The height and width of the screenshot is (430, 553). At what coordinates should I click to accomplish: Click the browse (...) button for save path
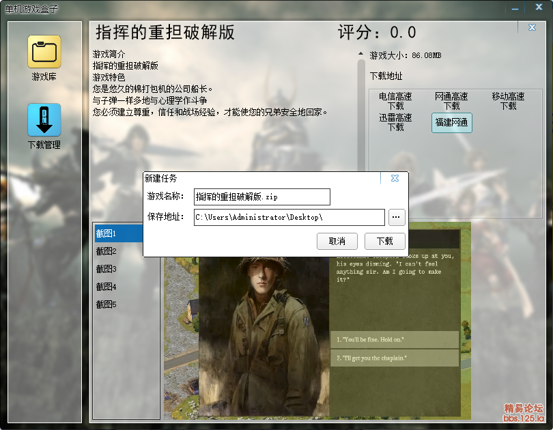coord(397,217)
